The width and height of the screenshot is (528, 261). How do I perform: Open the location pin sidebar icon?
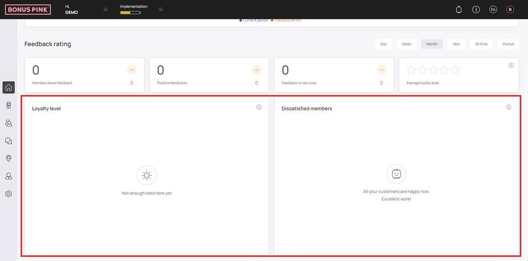[x=9, y=158]
